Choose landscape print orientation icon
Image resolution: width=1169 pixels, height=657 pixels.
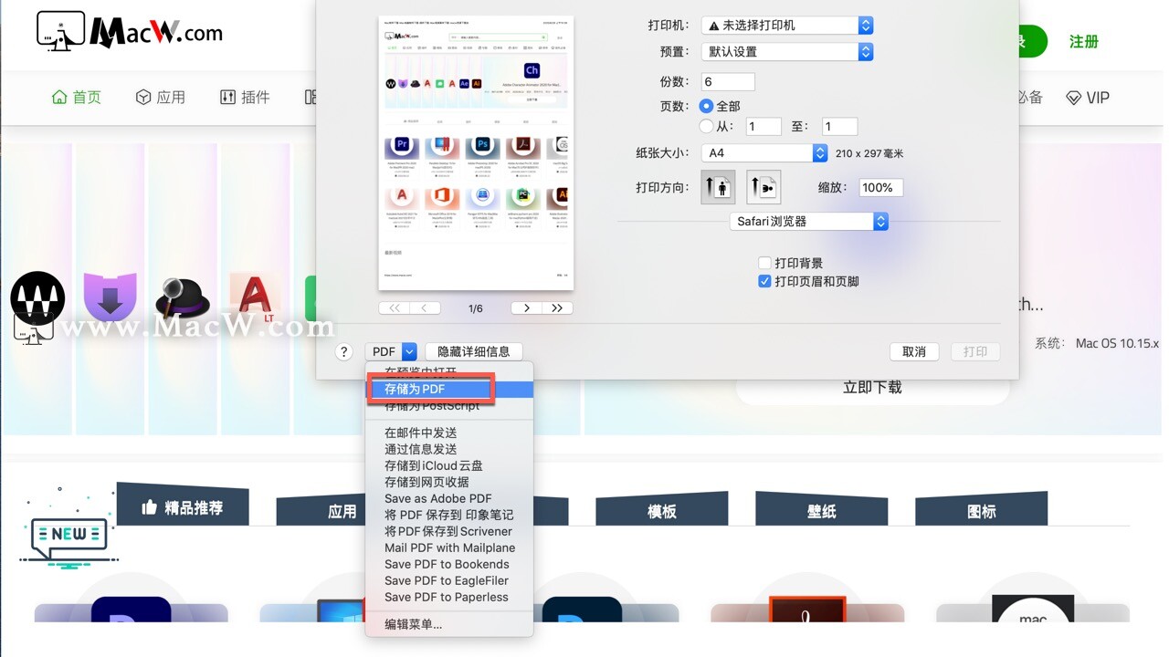pyautogui.click(x=764, y=187)
